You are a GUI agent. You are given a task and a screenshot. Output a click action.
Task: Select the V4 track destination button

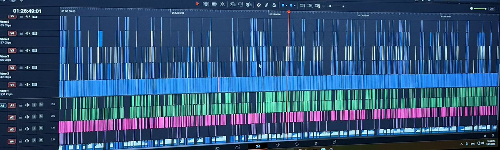pos(12,33)
